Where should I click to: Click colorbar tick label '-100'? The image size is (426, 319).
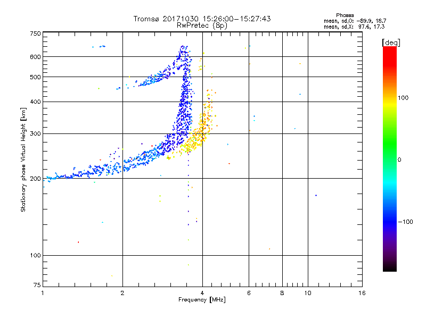(405, 222)
